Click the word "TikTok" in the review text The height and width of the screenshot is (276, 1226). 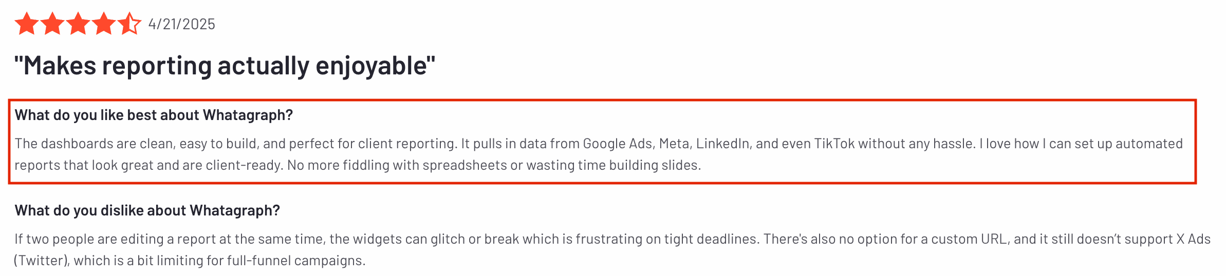pyautogui.click(x=834, y=144)
